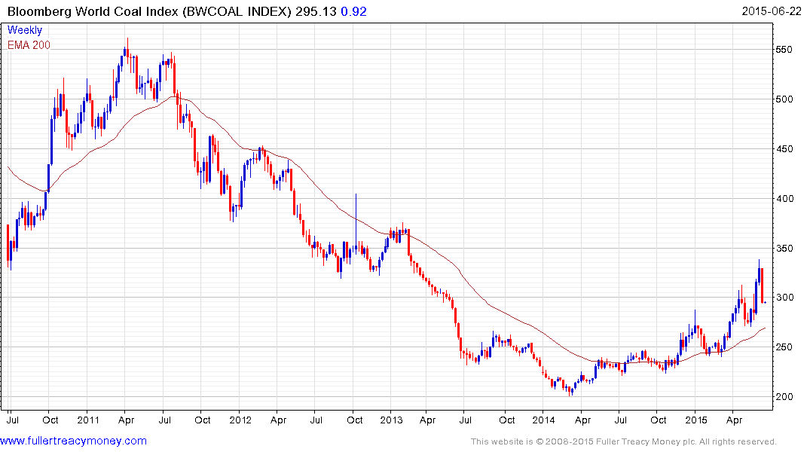Click the blue change value 0.92
810x452 pixels.
tap(354, 11)
